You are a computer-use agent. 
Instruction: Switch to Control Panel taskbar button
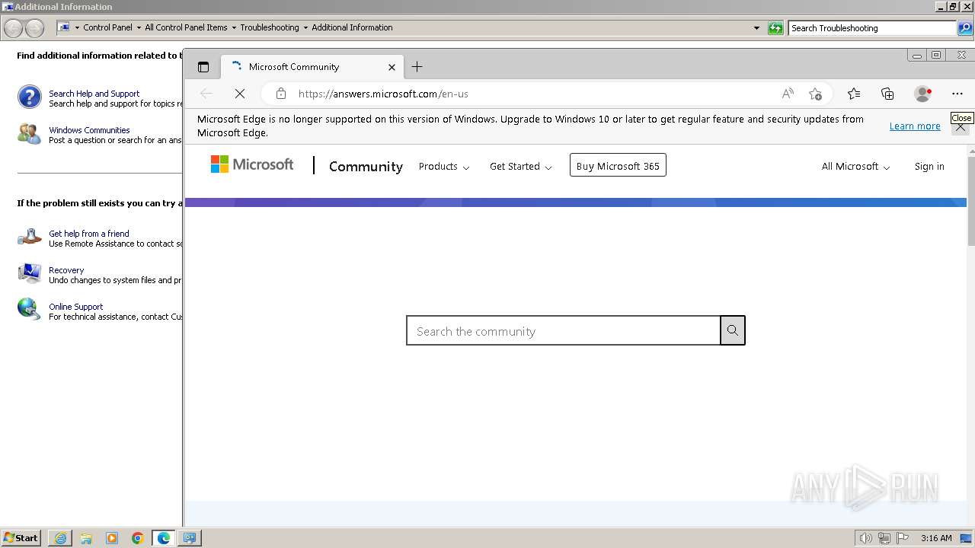[x=190, y=538]
